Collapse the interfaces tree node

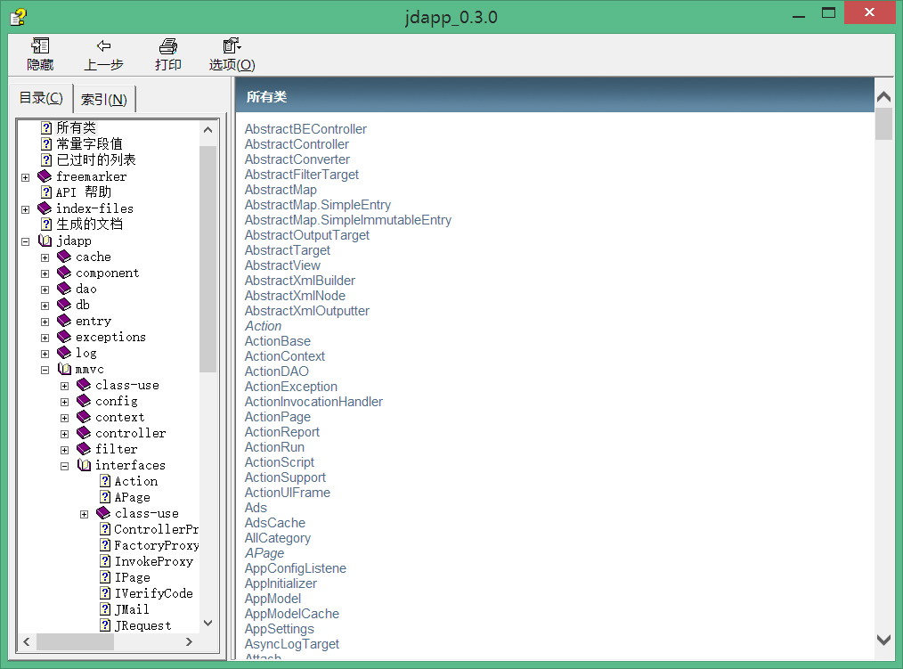(65, 466)
